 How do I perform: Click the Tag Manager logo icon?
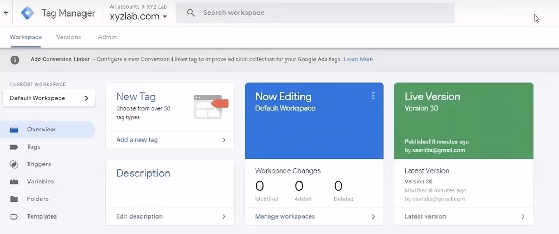(x=27, y=13)
